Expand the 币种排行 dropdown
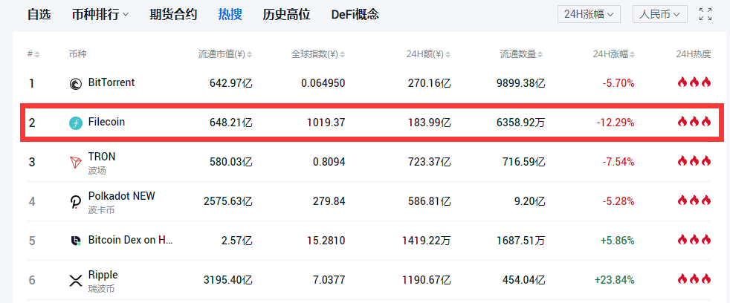Image resolution: width=730 pixels, height=303 pixels. (x=100, y=14)
